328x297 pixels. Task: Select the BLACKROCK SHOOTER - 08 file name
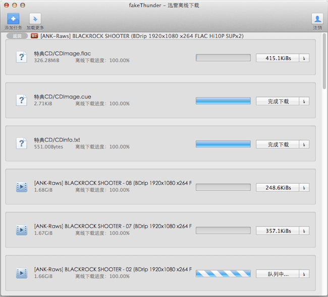point(113,183)
